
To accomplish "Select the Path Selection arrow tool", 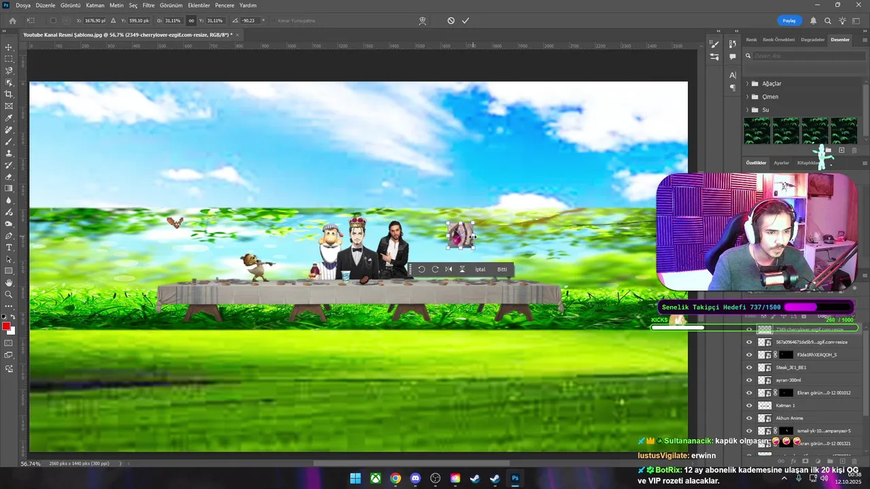I will pos(9,259).
